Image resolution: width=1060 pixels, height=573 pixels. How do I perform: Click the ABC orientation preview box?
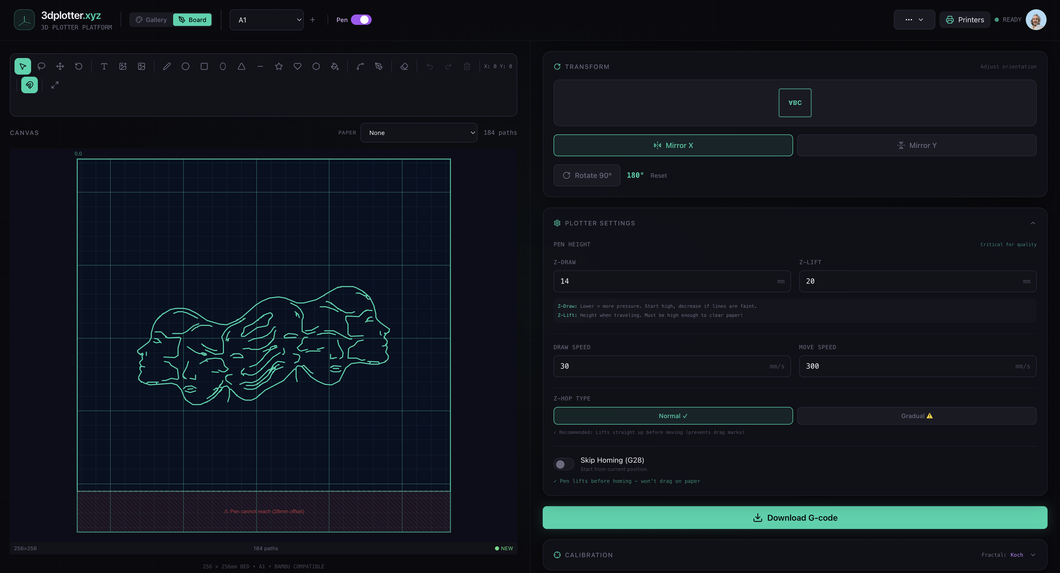click(795, 103)
